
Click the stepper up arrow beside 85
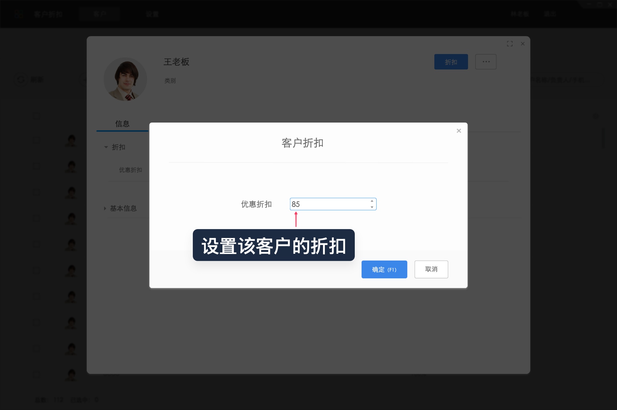(372, 201)
